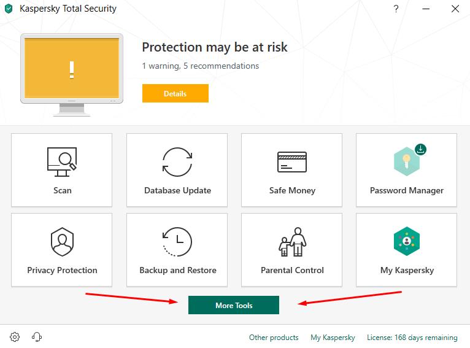This screenshot has height=348, width=470.
Task: Open the Scan tile
Action: tap(62, 170)
